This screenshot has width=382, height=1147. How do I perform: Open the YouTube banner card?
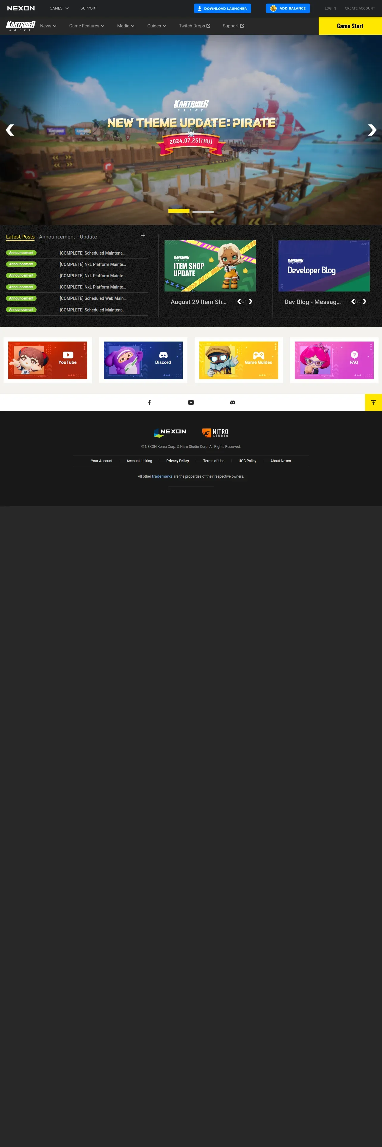pos(48,360)
